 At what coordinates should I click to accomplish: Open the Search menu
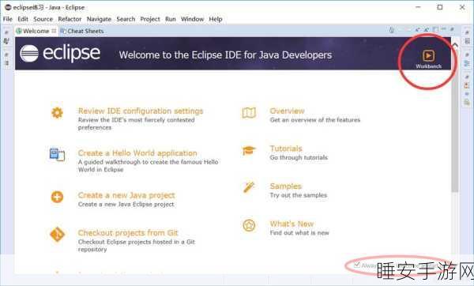click(x=126, y=19)
